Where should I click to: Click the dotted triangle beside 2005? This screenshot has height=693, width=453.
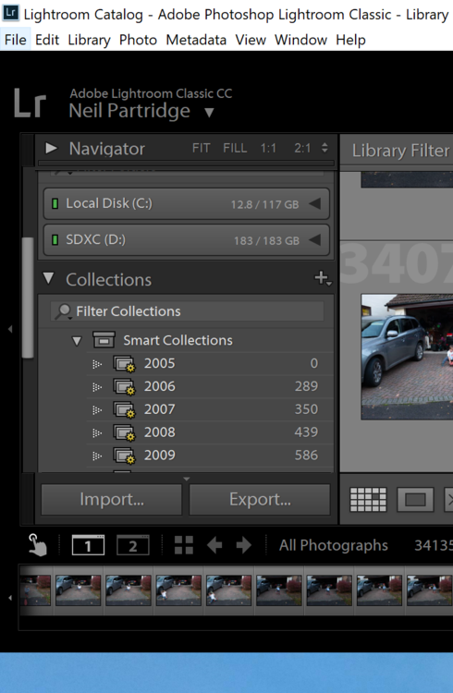(97, 364)
